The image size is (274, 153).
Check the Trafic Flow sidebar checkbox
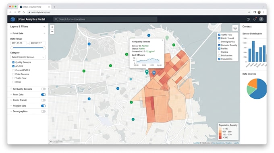pyautogui.click(x=13, y=78)
